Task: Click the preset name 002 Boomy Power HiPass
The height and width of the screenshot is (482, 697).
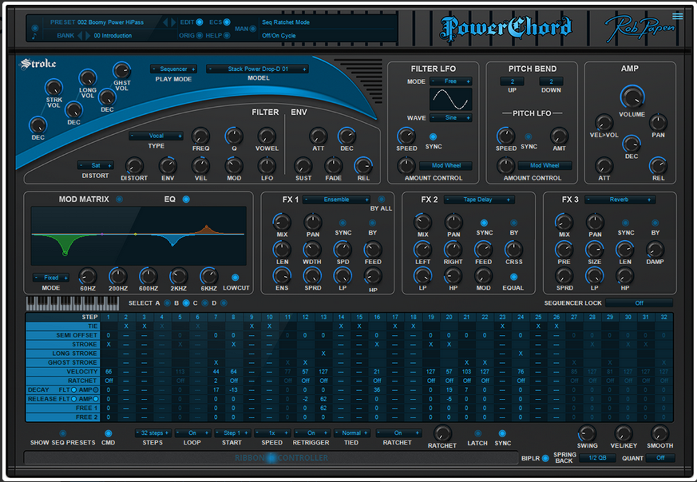Action: click(110, 22)
